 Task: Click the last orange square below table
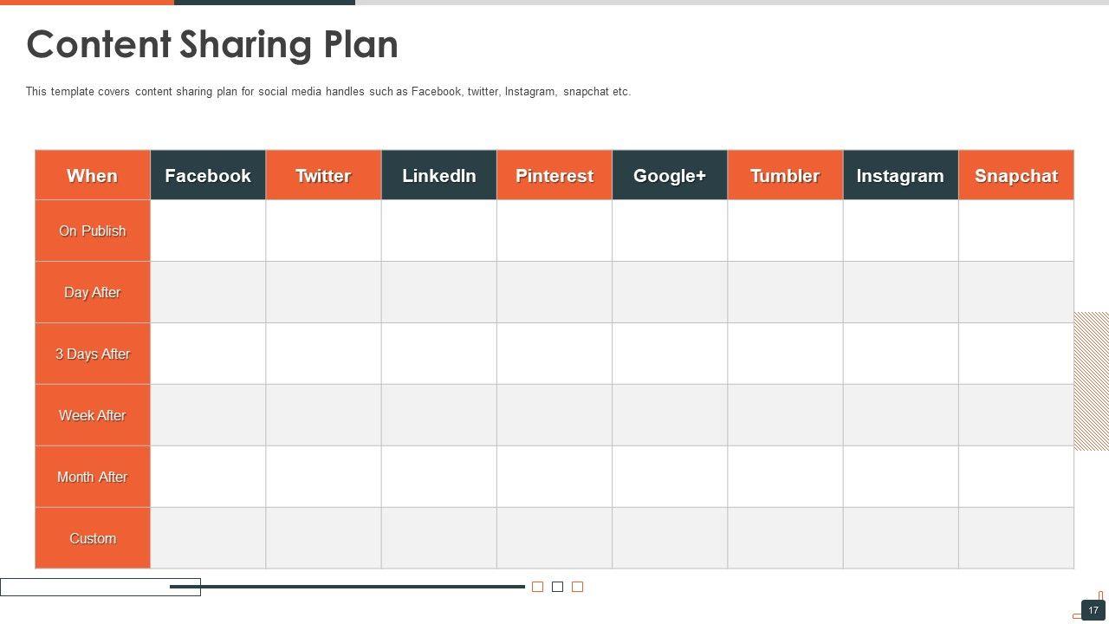(578, 587)
